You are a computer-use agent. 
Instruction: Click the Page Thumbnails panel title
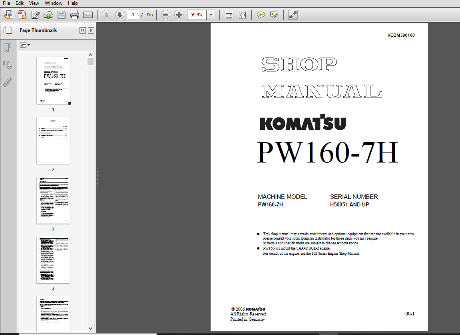click(x=38, y=30)
